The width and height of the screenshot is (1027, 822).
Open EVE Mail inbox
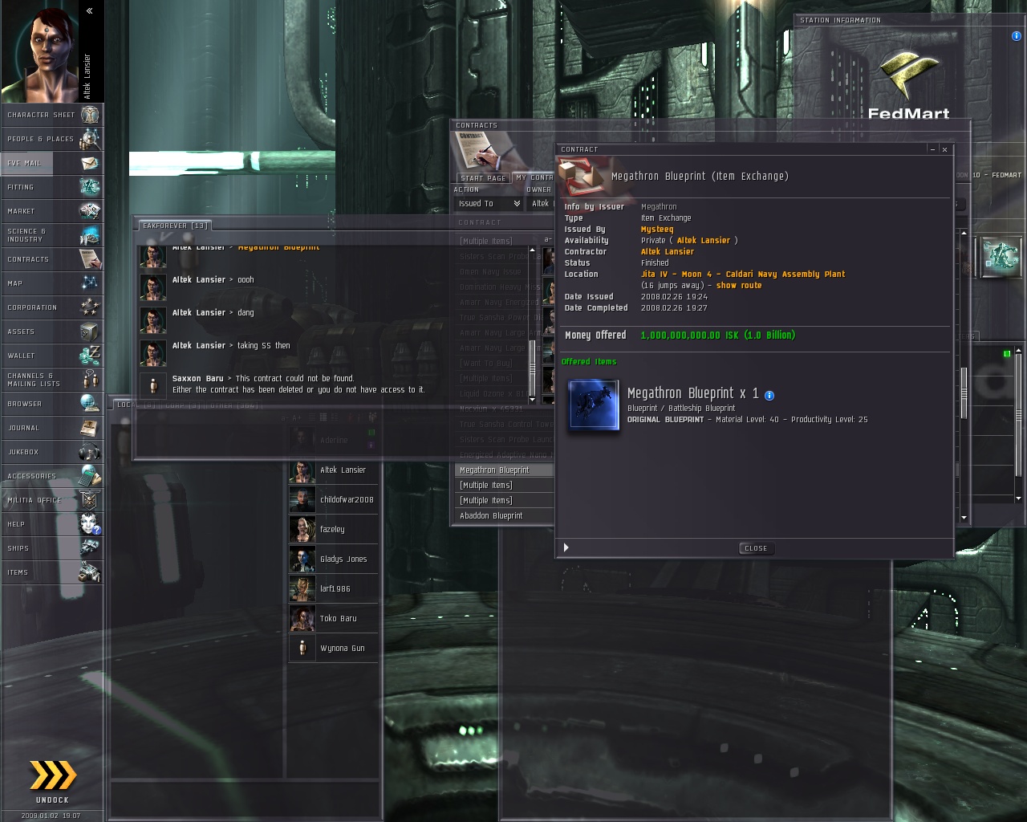click(x=52, y=163)
